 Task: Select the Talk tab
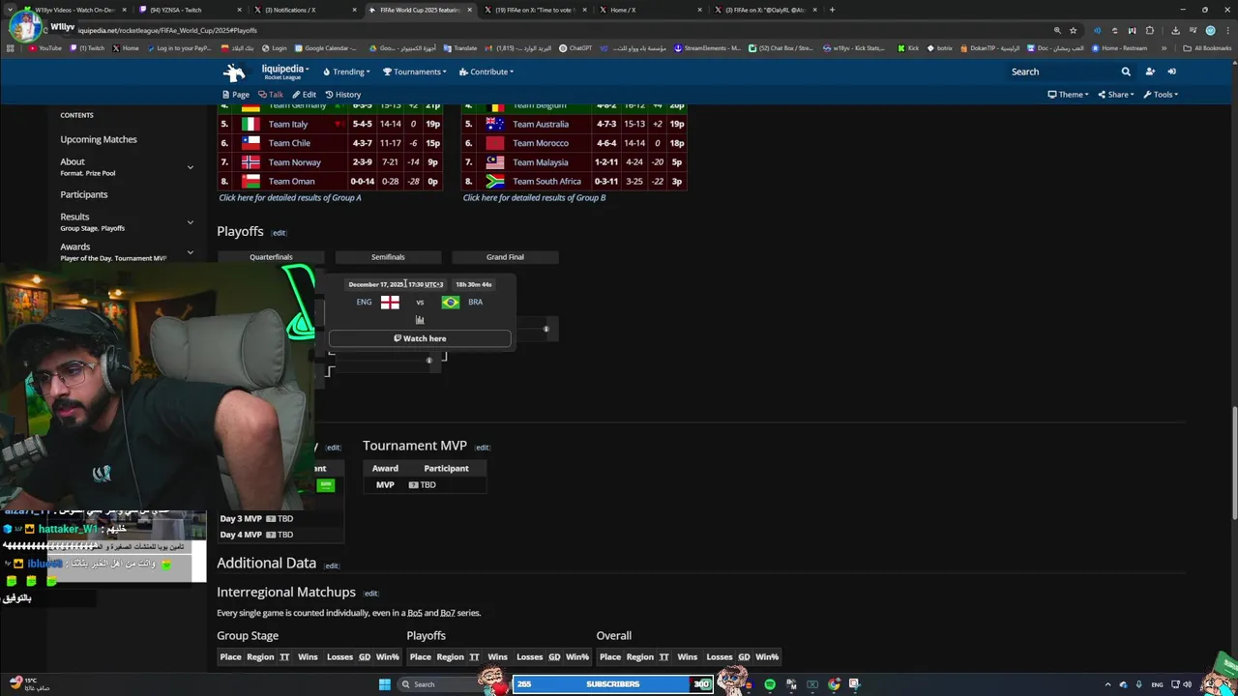(x=271, y=95)
